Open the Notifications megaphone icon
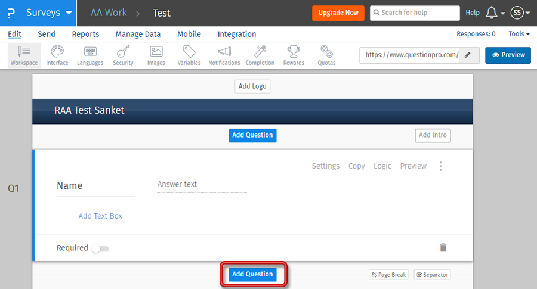The image size is (537, 289). (224, 55)
